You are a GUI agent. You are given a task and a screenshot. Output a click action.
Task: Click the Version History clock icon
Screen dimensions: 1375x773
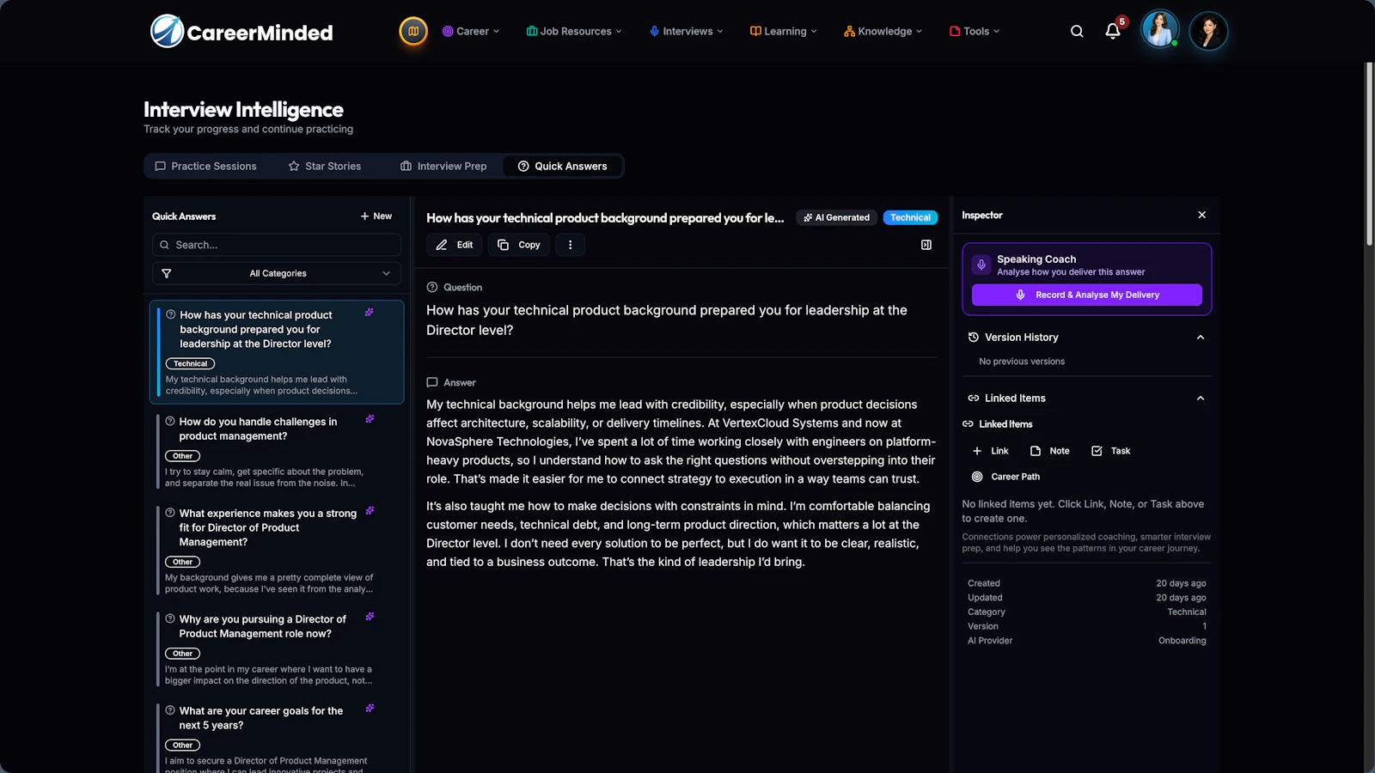974,338
